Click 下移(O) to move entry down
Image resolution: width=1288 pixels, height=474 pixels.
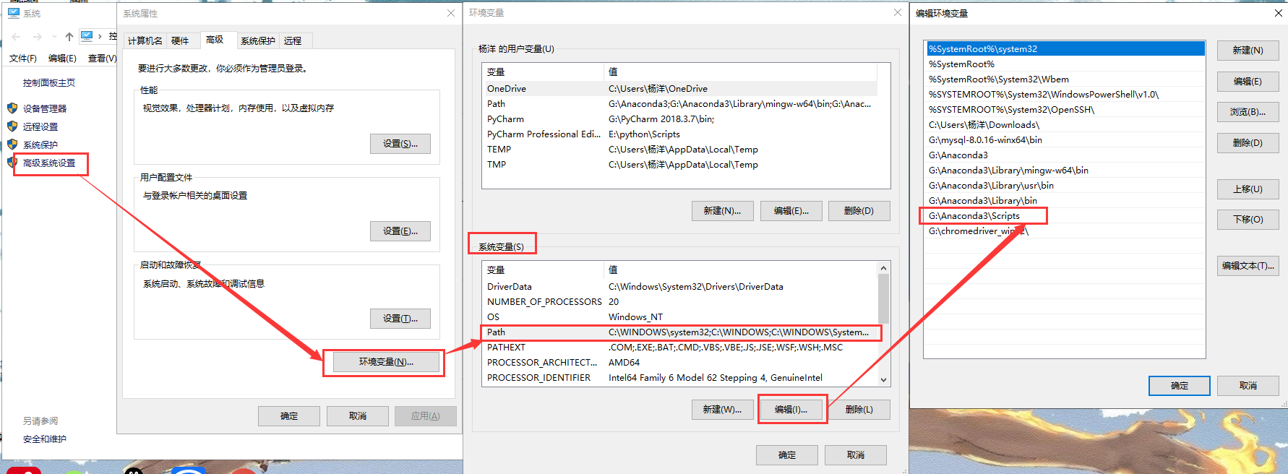(x=1248, y=220)
